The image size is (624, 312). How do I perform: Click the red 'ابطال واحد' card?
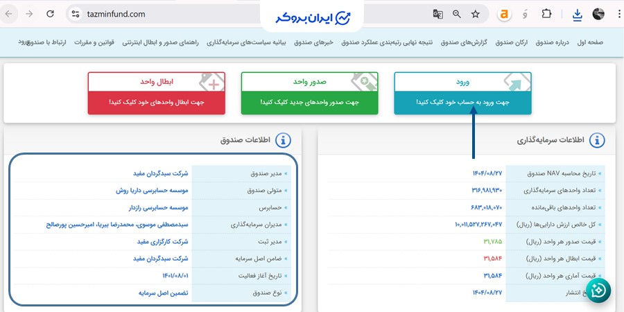pos(157,93)
